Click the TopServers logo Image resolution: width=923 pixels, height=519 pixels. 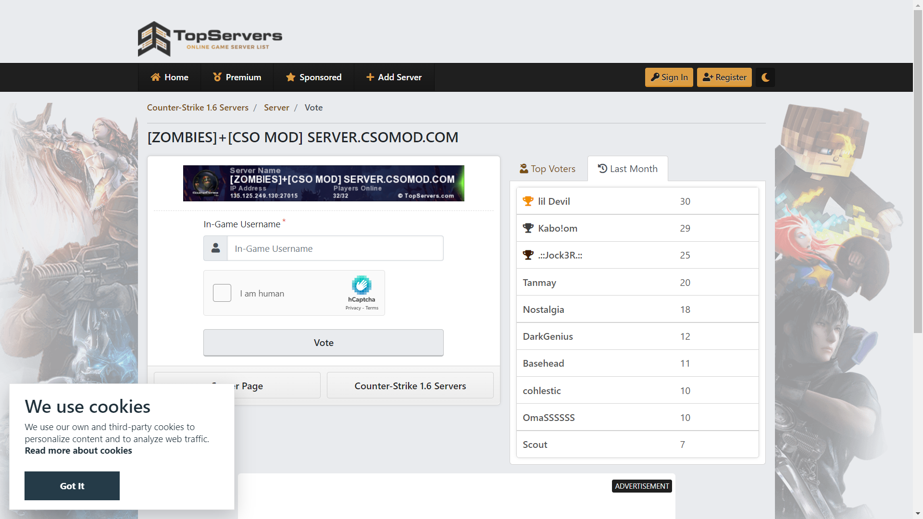pos(210,38)
